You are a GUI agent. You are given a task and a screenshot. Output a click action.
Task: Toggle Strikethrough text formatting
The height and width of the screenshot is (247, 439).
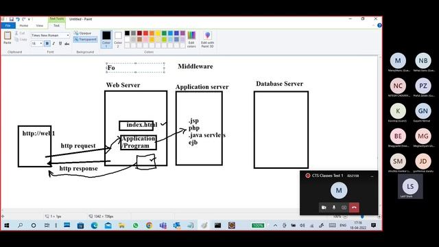[67, 44]
